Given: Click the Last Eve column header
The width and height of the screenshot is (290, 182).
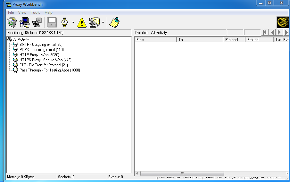Looking at the screenshot, I should click(x=281, y=40).
